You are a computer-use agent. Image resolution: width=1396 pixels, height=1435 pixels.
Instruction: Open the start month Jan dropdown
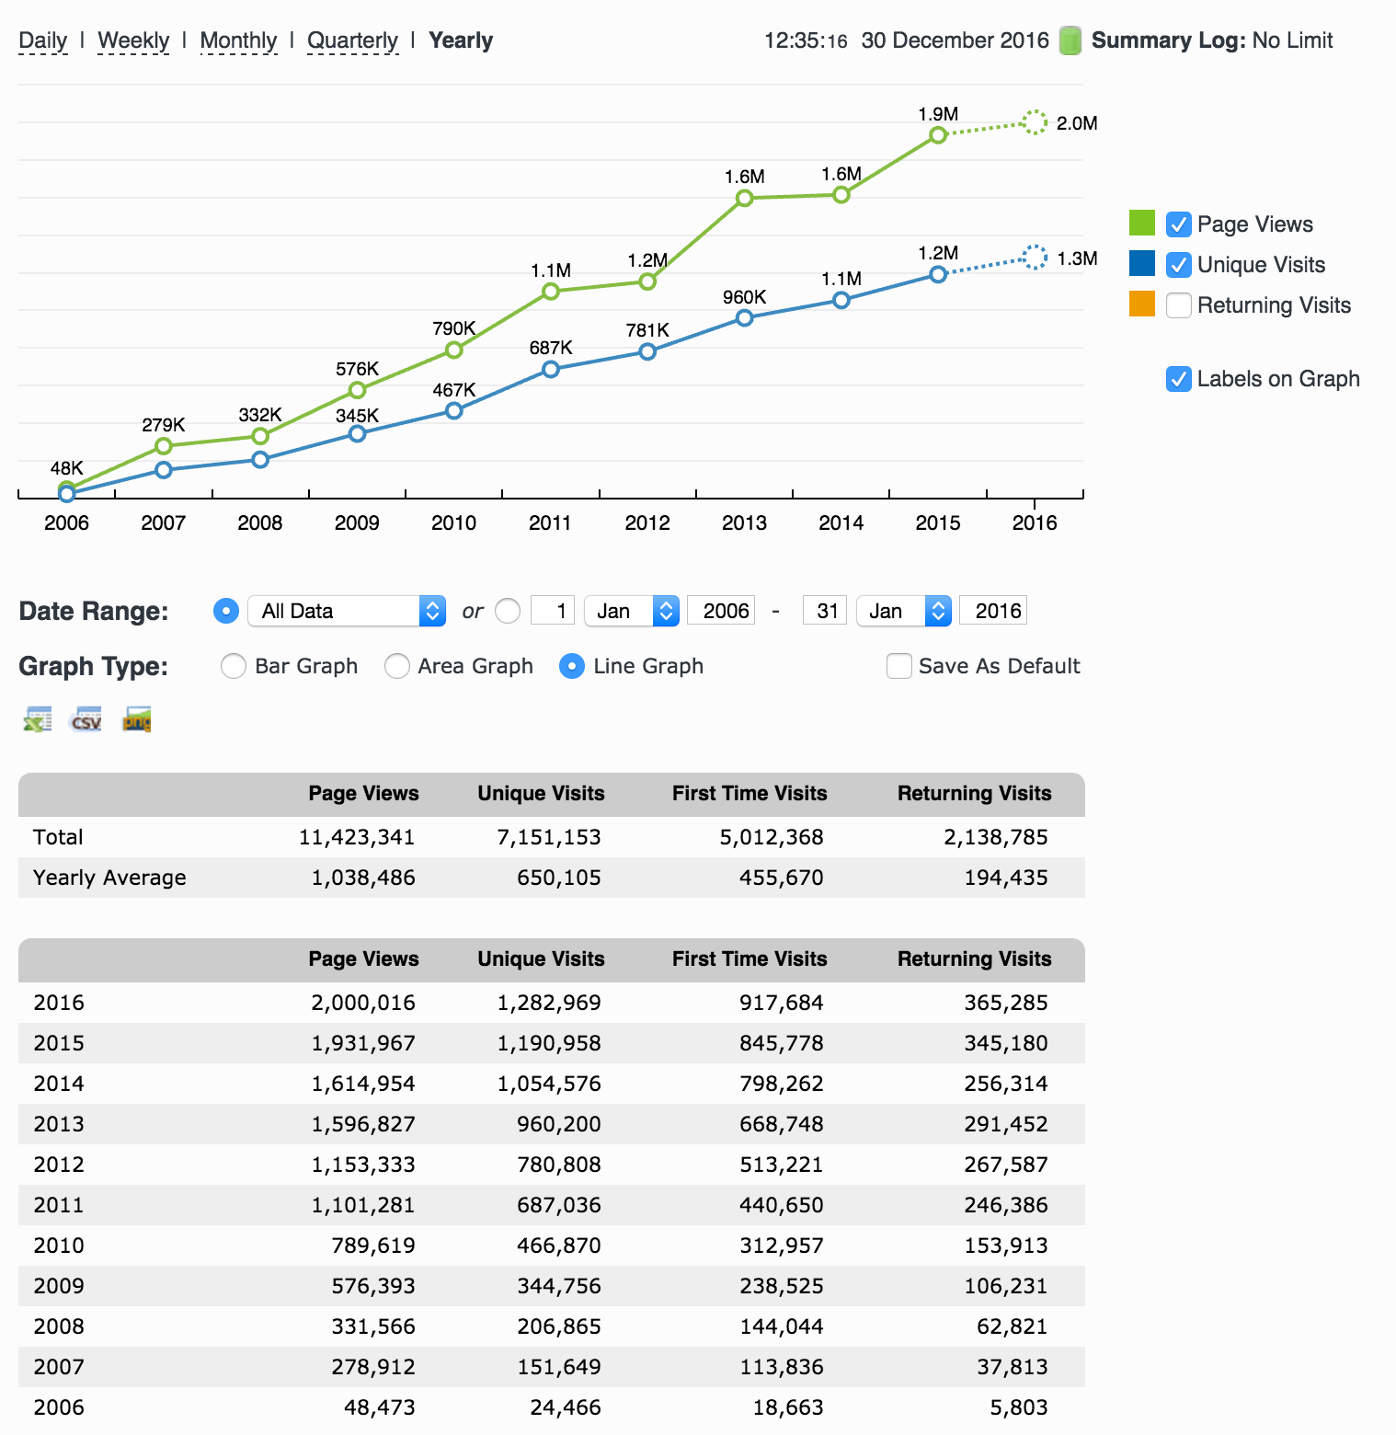click(x=632, y=611)
